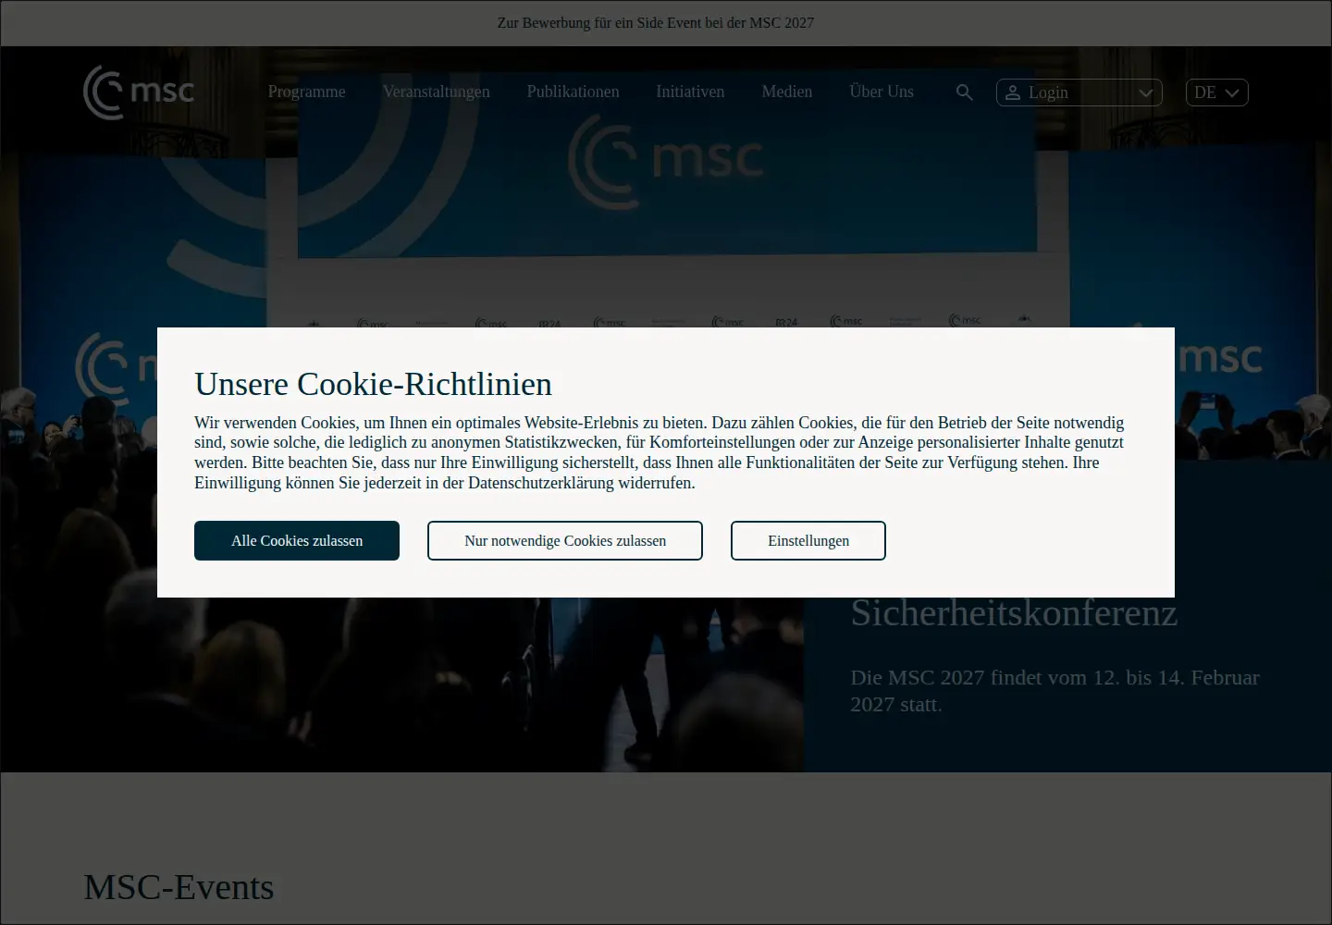Click the Login text field
The height and width of the screenshot is (925, 1332).
pos(1079,92)
